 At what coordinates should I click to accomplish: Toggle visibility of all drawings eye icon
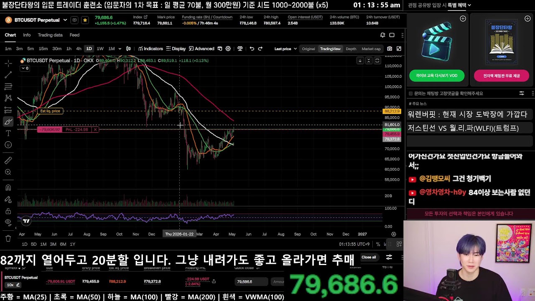(8, 222)
